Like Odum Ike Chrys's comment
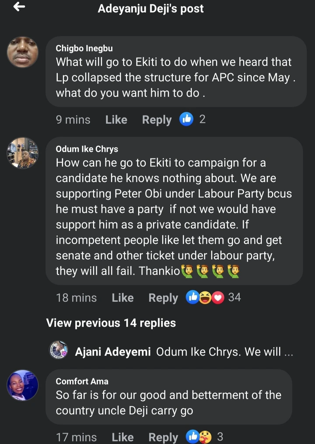The height and width of the screenshot is (444, 315). (122, 298)
